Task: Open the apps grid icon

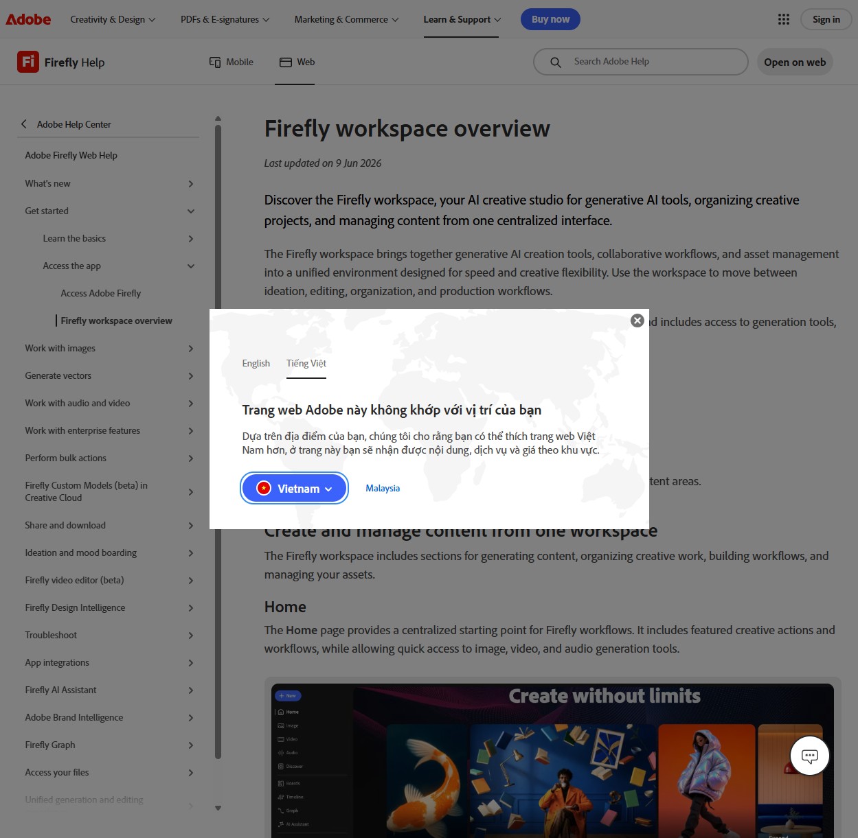Action: 784,19
